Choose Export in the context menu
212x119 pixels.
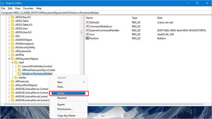68,105
